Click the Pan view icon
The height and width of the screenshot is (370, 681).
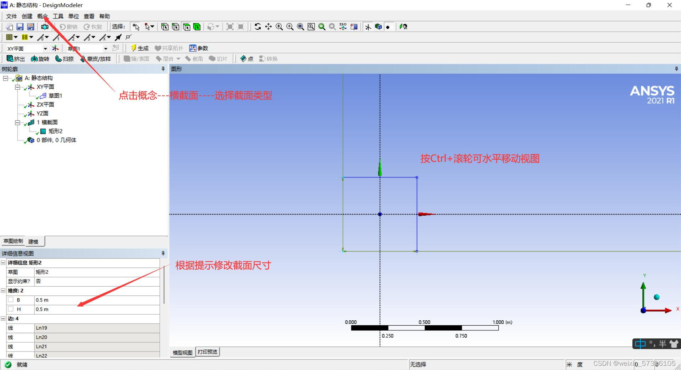pyautogui.click(x=268, y=27)
